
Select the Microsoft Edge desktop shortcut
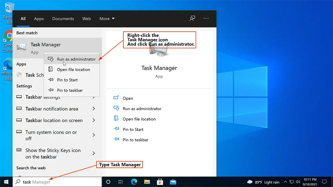tap(8, 70)
